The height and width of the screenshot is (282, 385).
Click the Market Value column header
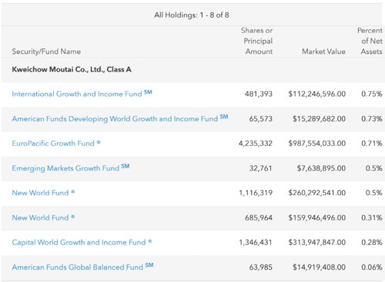323,51
